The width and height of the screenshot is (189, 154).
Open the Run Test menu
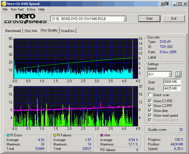[x=17, y=9]
